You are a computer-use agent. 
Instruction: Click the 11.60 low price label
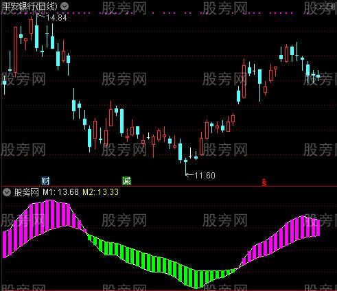coord(205,176)
